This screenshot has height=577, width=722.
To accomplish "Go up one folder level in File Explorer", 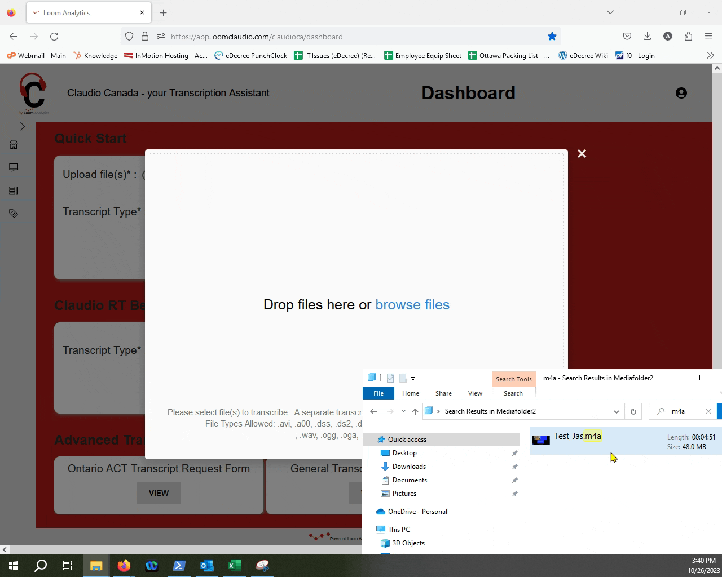I will (x=415, y=411).
